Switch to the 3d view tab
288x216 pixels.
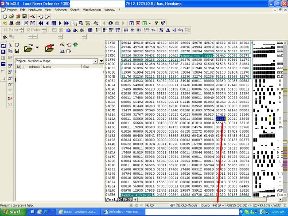(128, 200)
